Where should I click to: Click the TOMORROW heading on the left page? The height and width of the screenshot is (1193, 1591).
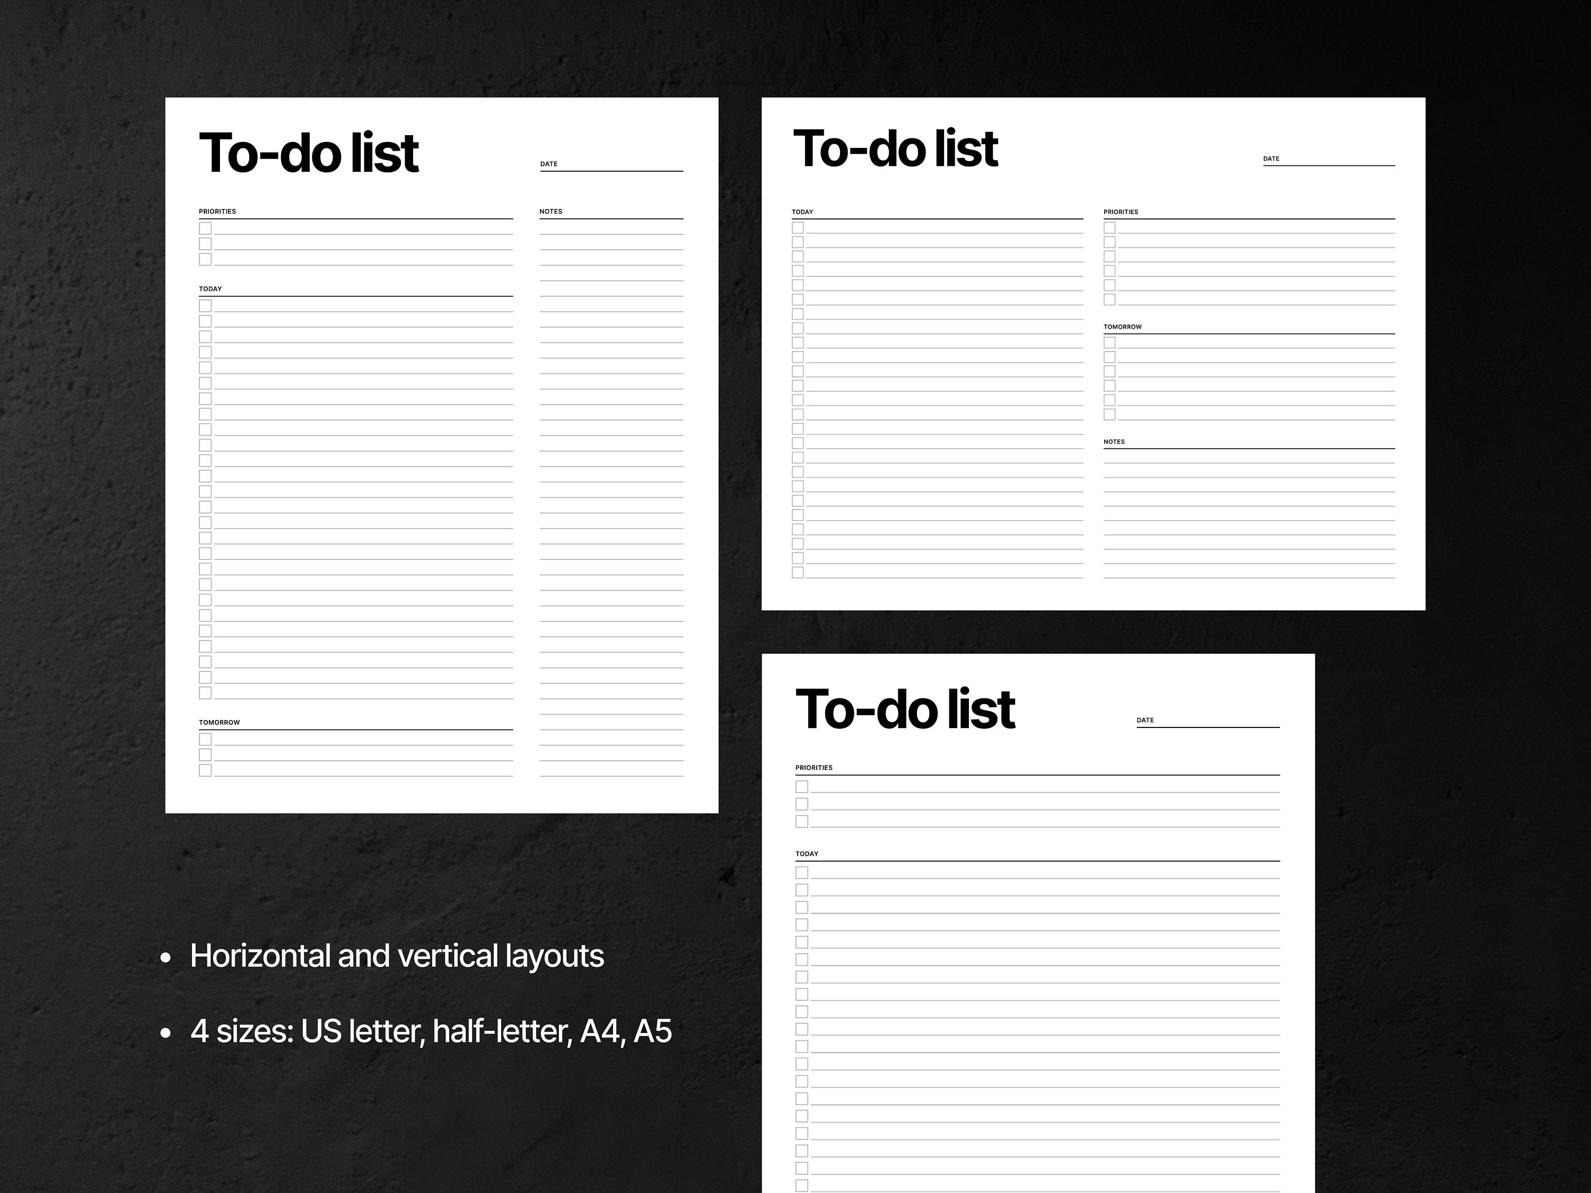[x=220, y=723]
